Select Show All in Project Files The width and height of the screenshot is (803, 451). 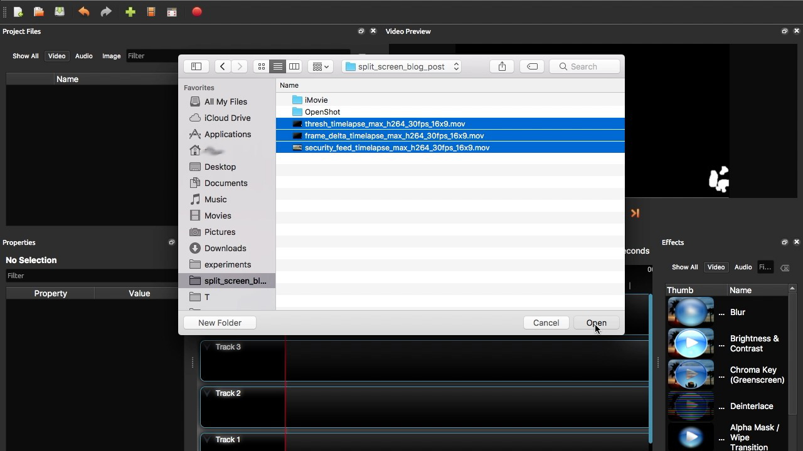pos(25,56)
